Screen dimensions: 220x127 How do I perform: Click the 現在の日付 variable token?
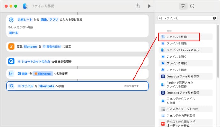pyautogui.click(x=52, y=46)
